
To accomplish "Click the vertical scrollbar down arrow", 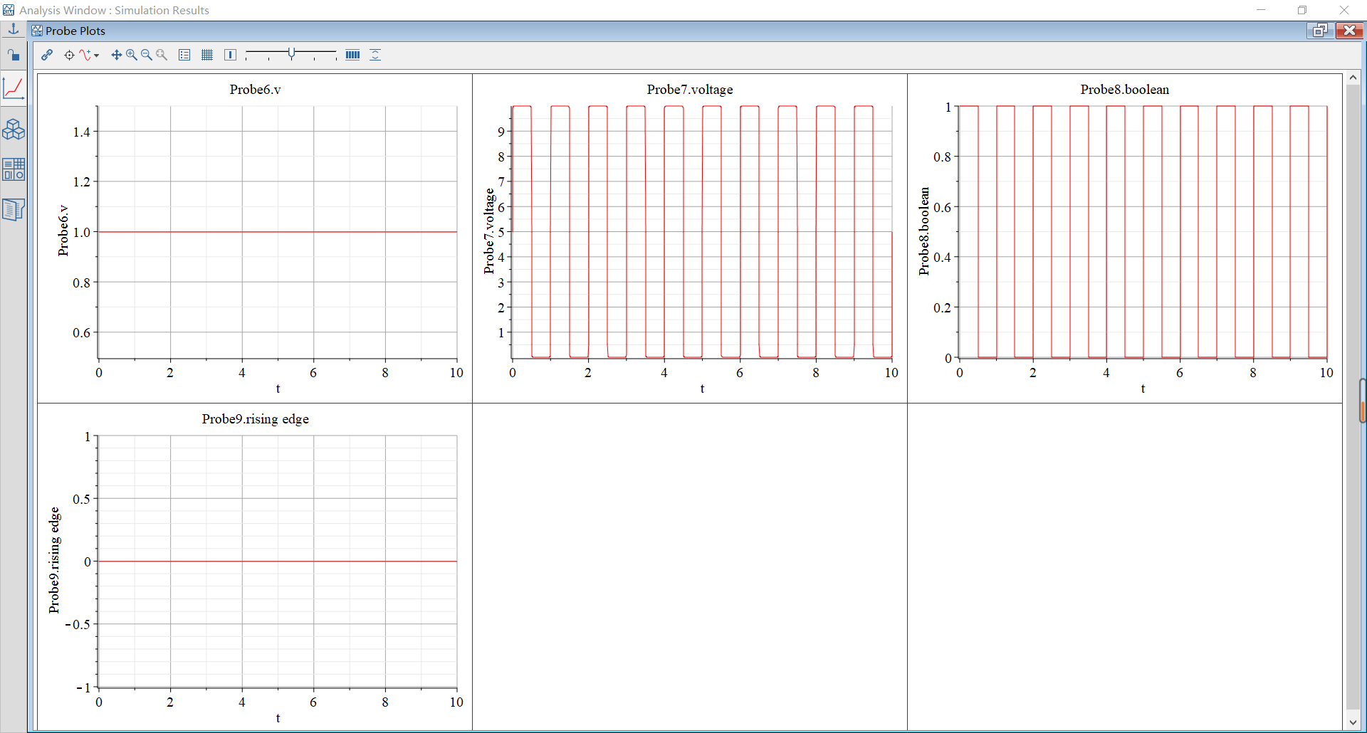I will (1353, 722).
